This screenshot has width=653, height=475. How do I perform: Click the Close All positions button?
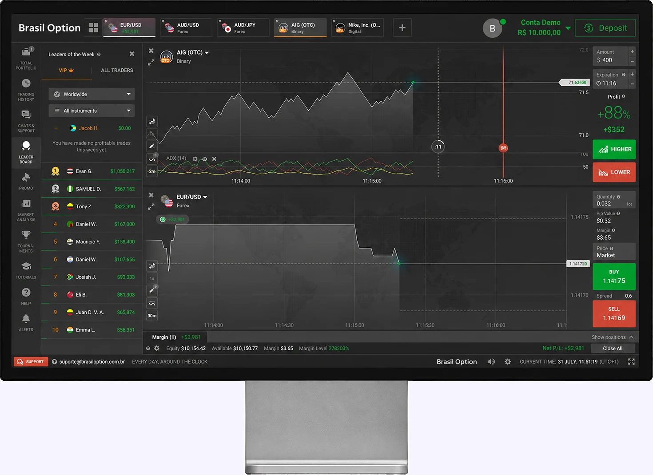click(613, 348)
